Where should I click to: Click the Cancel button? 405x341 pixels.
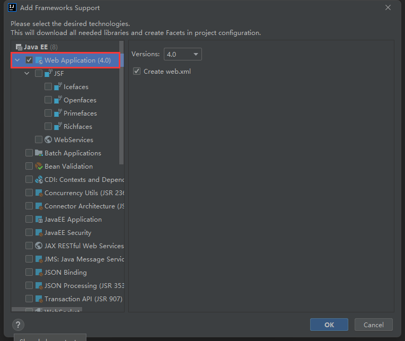pyautogui.click(x=374, y=325)
